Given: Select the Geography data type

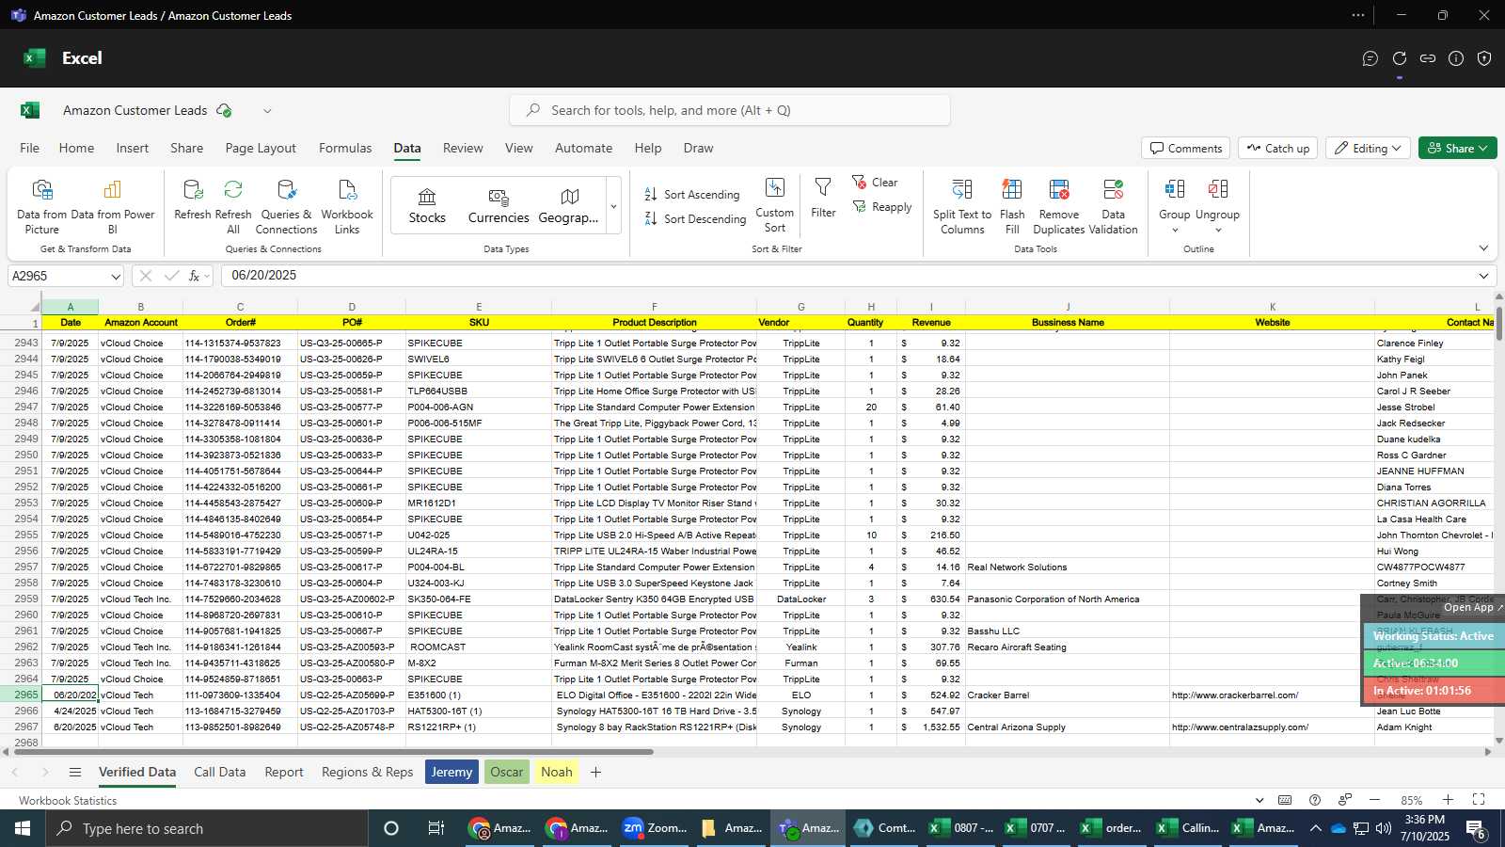Looking at the screenshot, I should click(x=568, y=205).
